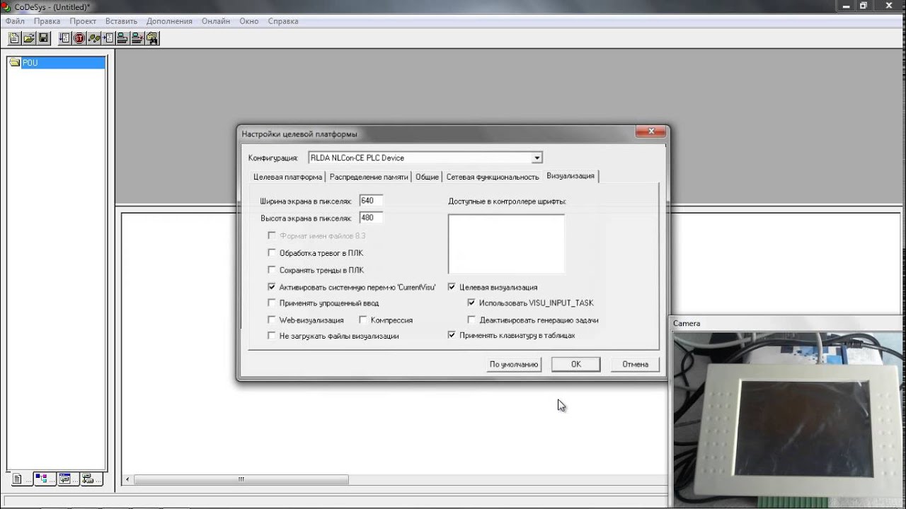Click the 'Отмена' button
This screenshot has height=509, width=906.
coord(636,364)
